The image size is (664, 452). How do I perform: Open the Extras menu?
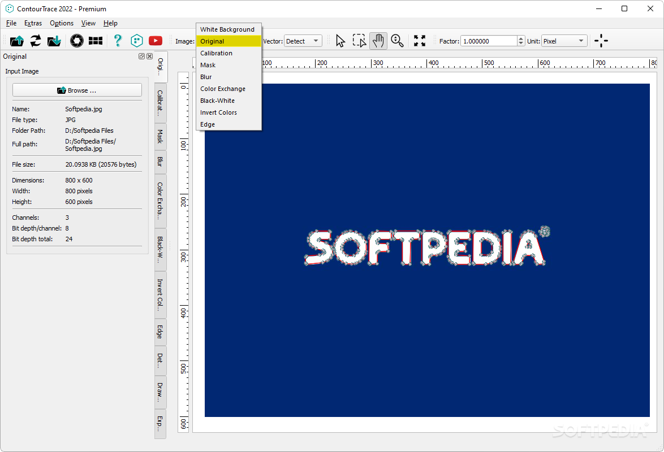[x=33, y=23]
